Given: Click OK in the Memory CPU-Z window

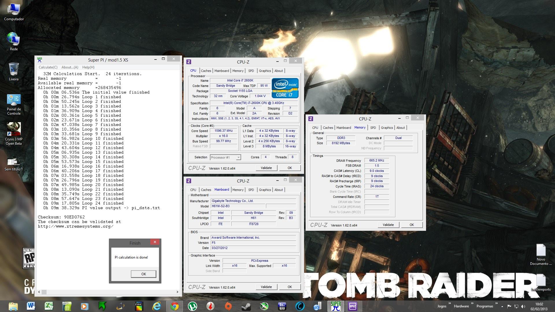Looking at the screenshot, I should pos(412,225).
